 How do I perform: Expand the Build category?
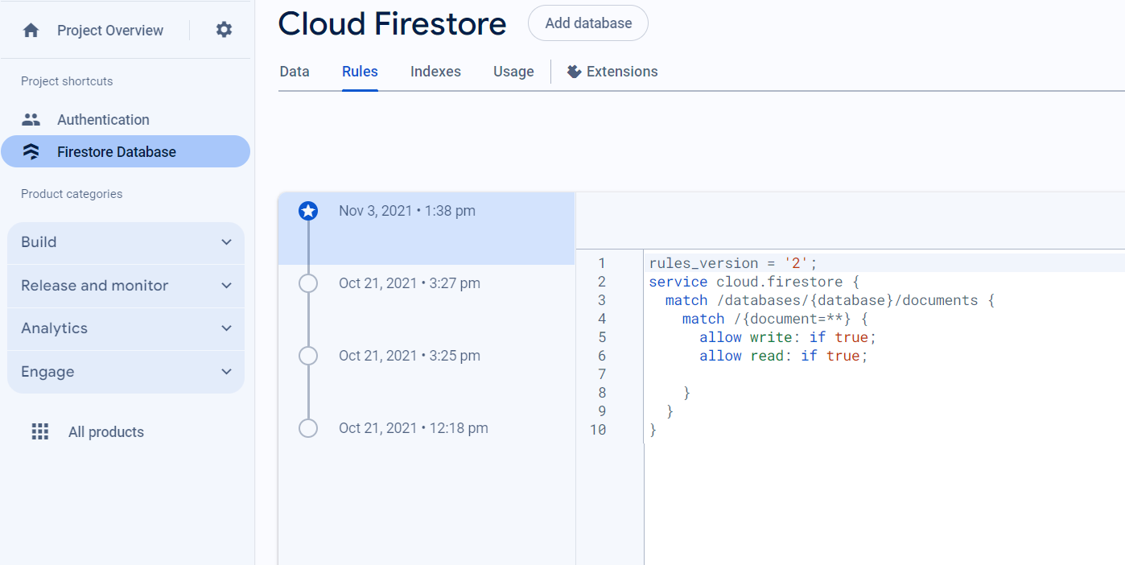pos(126,242)
